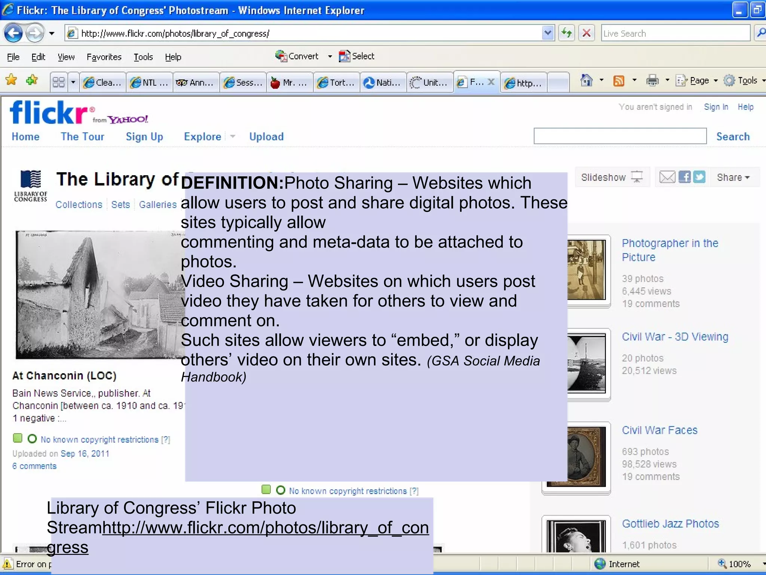The width and height of the screenshot is (766, 575).
Task: Open Photographer in the Picture set
Action: pyautogui.click(x=670, y=250)
